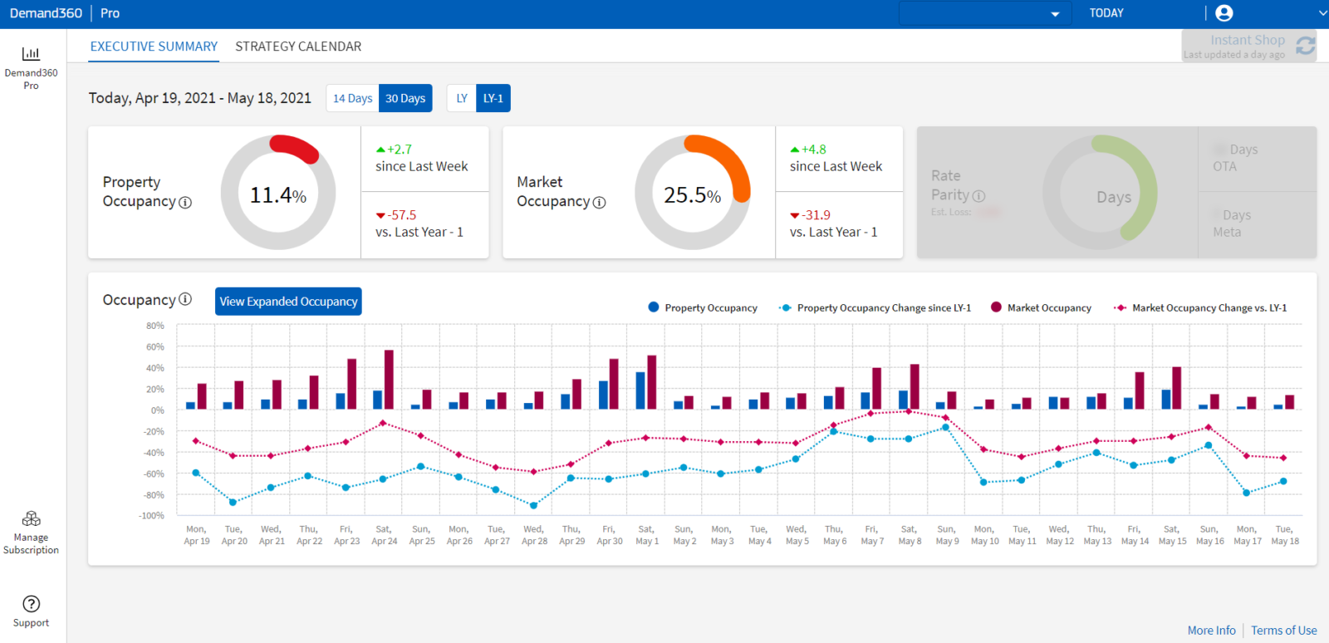1329x643 pixels.
Task: Click the Property Occupancy info icon
Action: click(x=185, y=203)
